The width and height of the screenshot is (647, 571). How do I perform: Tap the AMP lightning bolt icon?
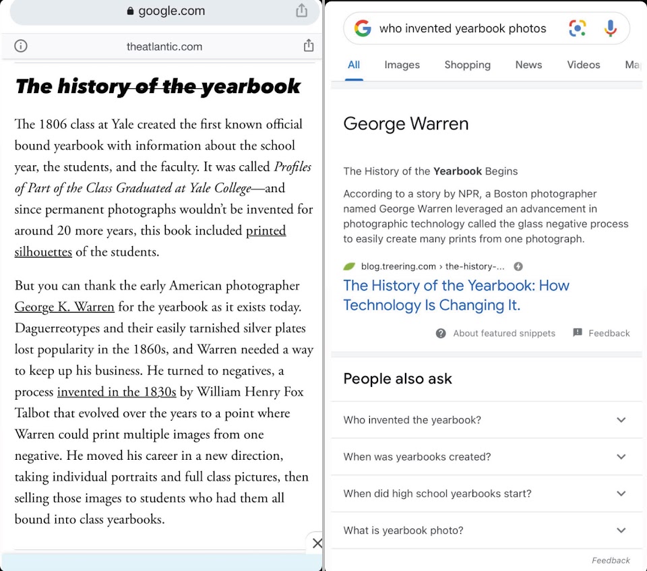tap(518, 266)
